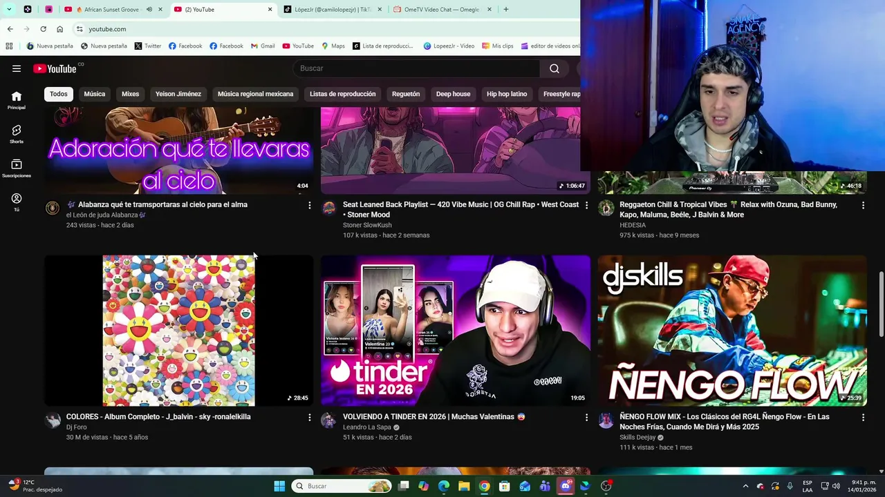The height and width of the screenshot is (497, 885).
Task: Switch to the LópezJr TikTok tab
Action: pos(332,10)
